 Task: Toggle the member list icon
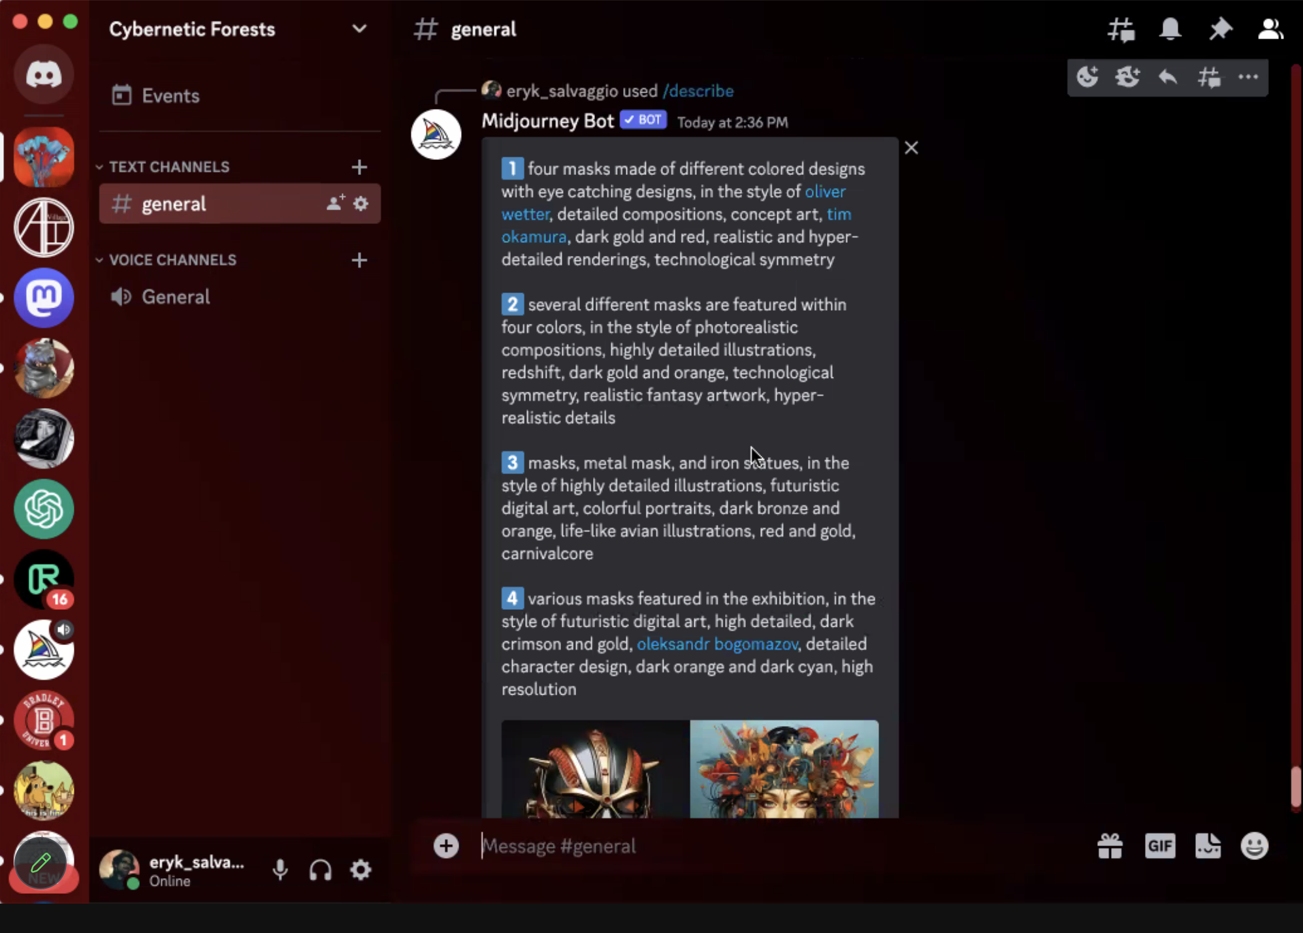coord(1270,29)
